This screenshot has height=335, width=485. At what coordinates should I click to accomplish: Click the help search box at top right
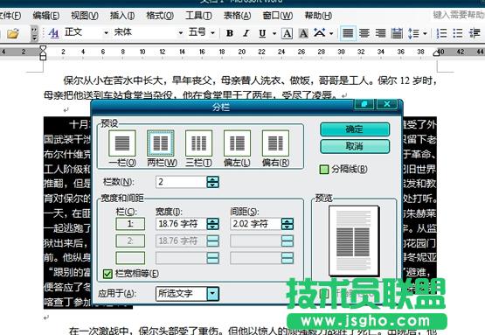[459, 15]
